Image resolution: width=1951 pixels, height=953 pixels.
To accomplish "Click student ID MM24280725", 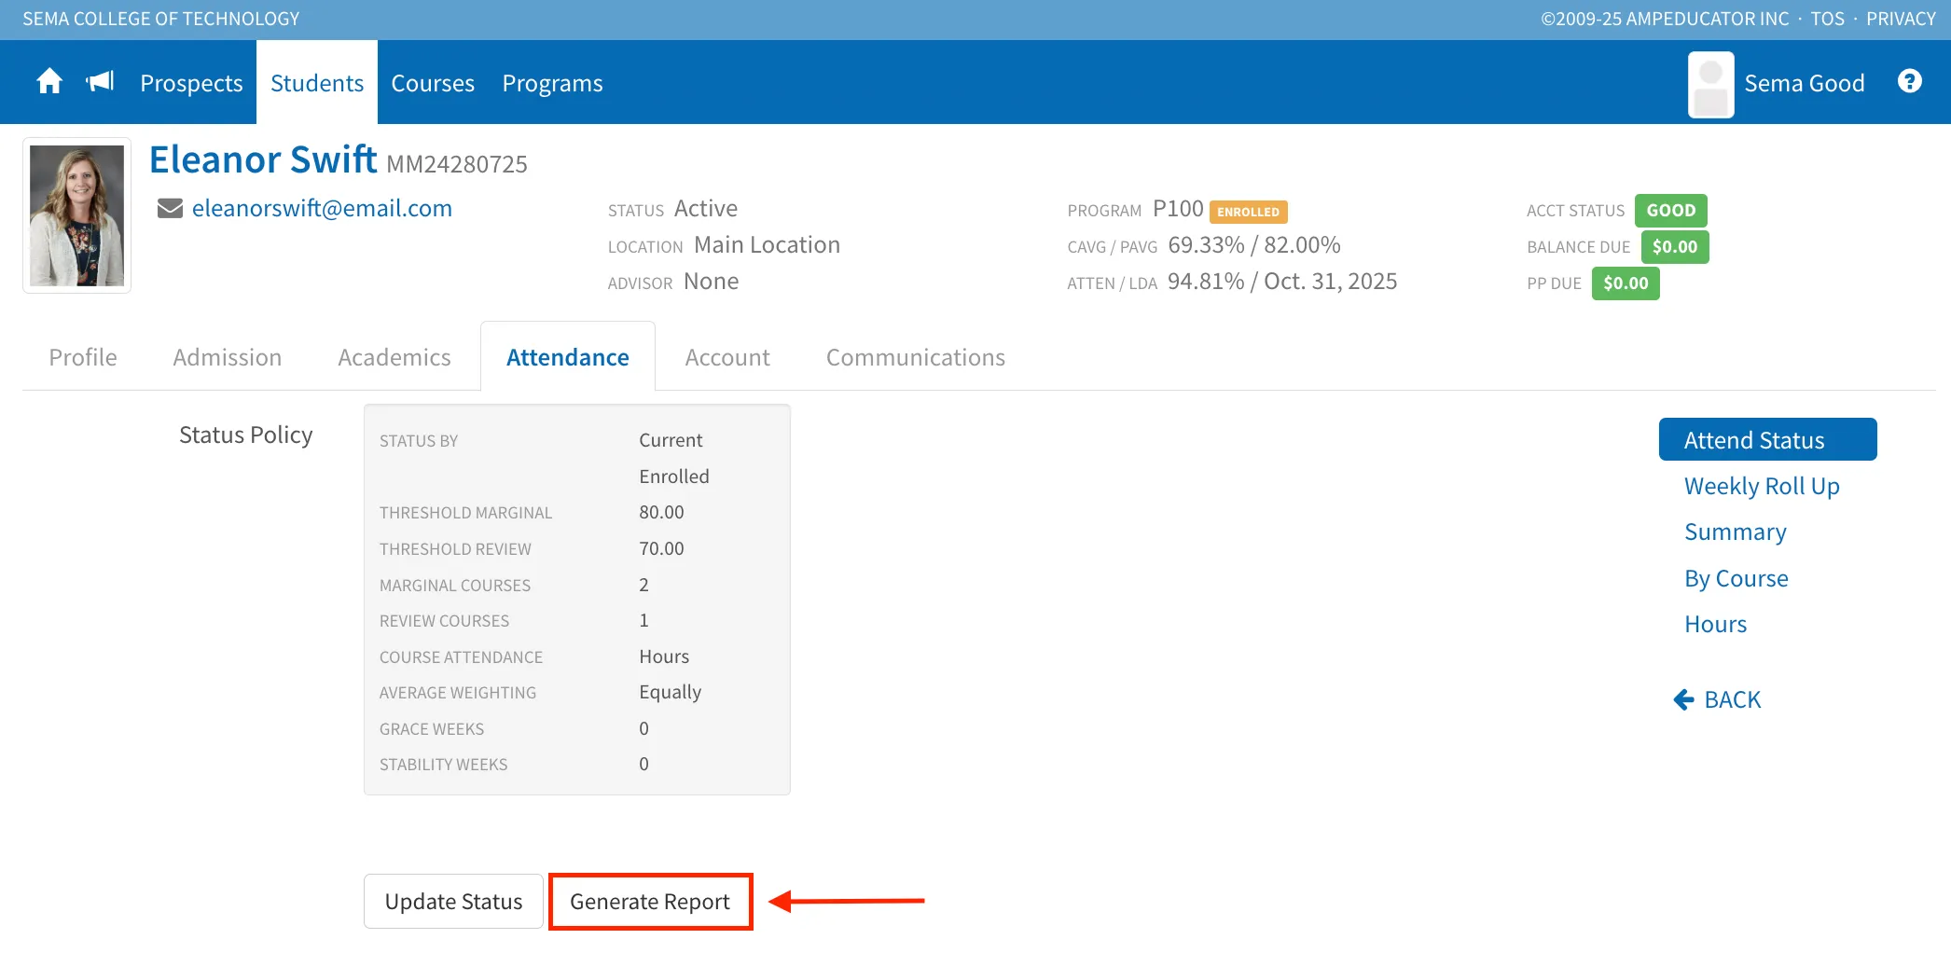I will click(457, 164).
